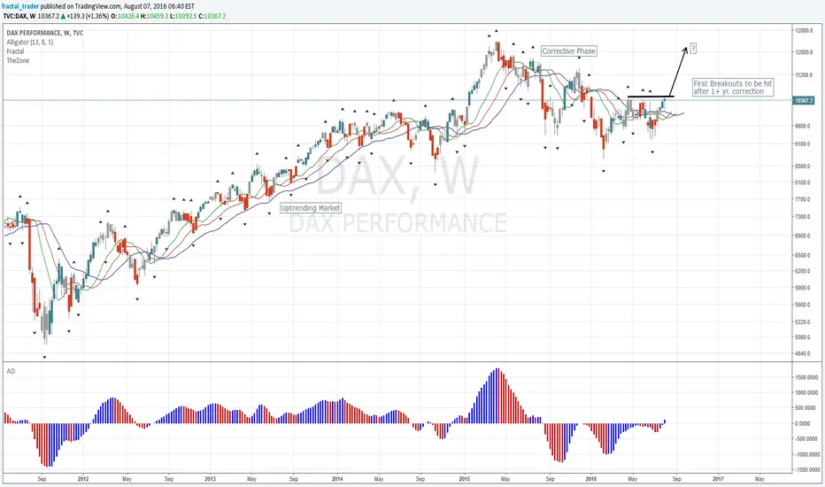The image size is (825, 487).
Task: Click the Uptrending Market annotation label
Action: tap(311, 208)
